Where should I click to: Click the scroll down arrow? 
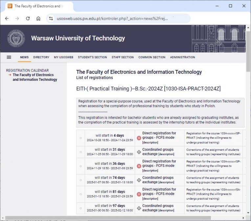click(248, 213)
